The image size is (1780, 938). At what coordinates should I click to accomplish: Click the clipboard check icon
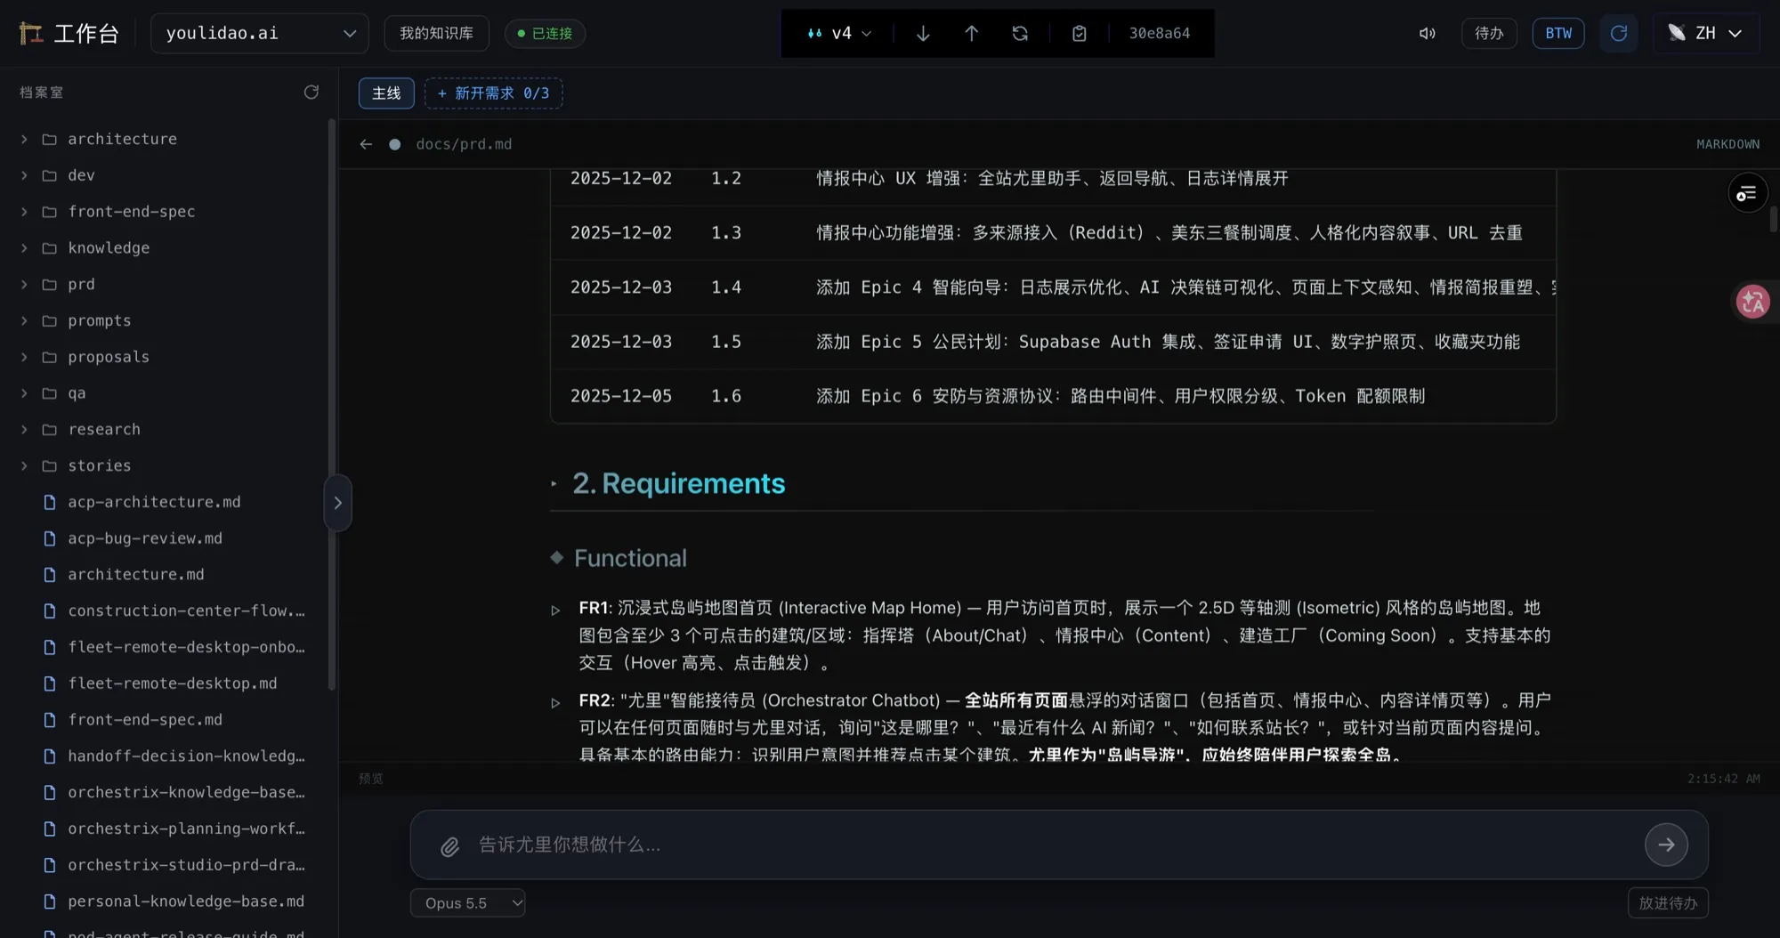[x=1079, y=33]
